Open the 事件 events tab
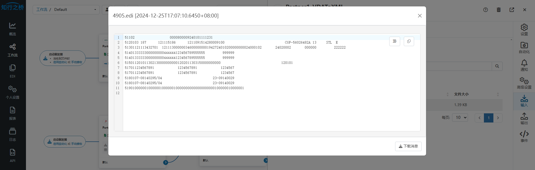535x170 pixels. [x=524, y=136]
